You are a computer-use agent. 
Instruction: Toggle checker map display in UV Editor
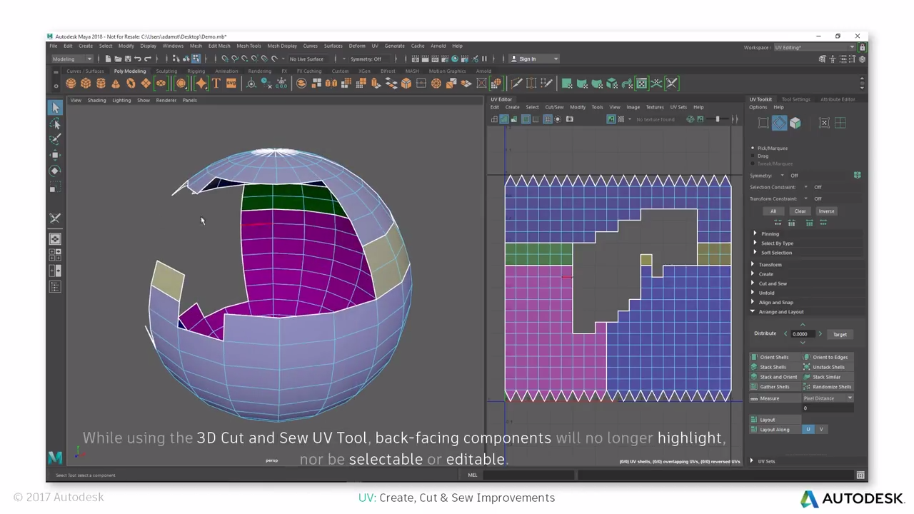point(621,119)
